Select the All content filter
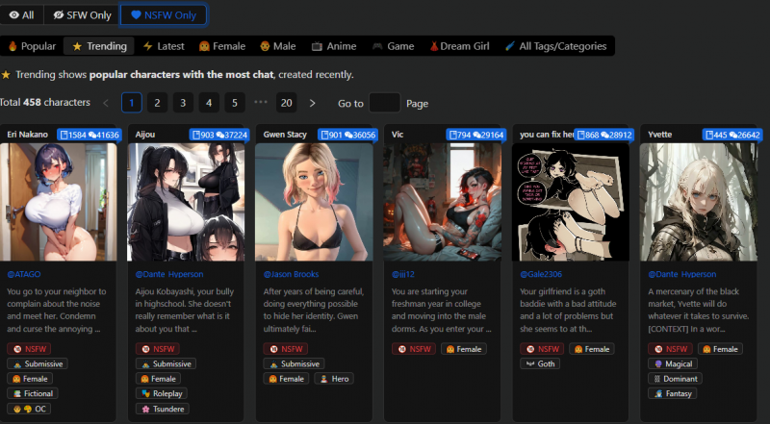 [x=20, y=15]
